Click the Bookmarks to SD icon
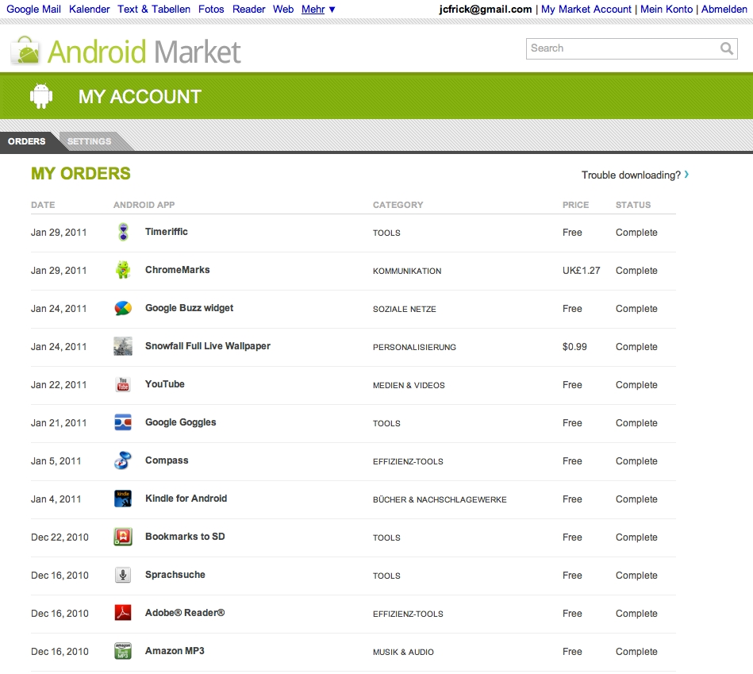 tap(123, 537)
